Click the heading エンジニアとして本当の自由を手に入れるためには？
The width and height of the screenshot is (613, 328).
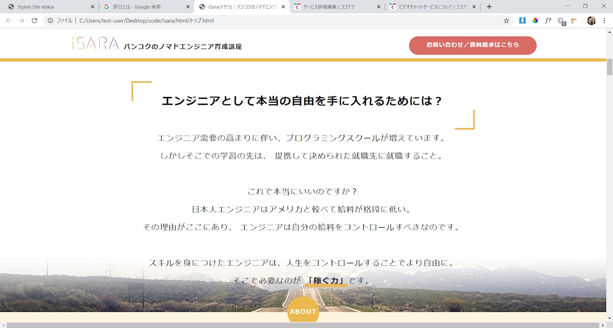pyautogui.click(x=302, y=101)
